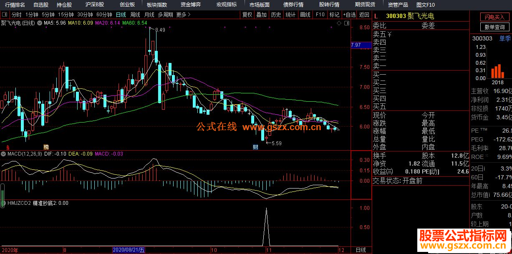Open 债券行情 tab
The height and width of the screenshot is (254, 512).
pos(293,5)
